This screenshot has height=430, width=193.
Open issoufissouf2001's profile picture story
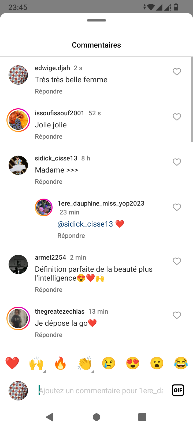[x=18, y=120]
